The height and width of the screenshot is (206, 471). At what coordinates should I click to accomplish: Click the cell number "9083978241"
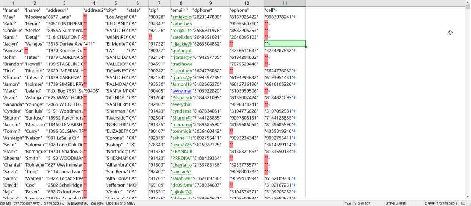pyautogui.click(x=285, y=17)
